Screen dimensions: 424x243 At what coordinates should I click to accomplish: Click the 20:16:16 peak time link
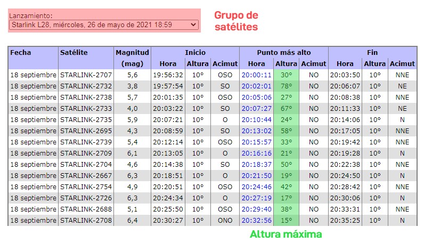(x=256, y=153)
